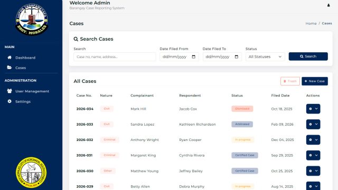Image resolution: width=338 pixels, height=190 pixels.
Task: Click complainant name Sandra Lopez
Action: point(142,125)
